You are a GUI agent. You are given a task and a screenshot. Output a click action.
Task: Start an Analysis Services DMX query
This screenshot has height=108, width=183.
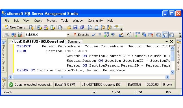pyautogui.click(x=46, y=28)
